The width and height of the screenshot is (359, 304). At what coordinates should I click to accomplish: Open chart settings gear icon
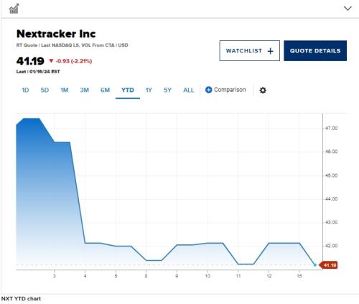coord(263,91)
